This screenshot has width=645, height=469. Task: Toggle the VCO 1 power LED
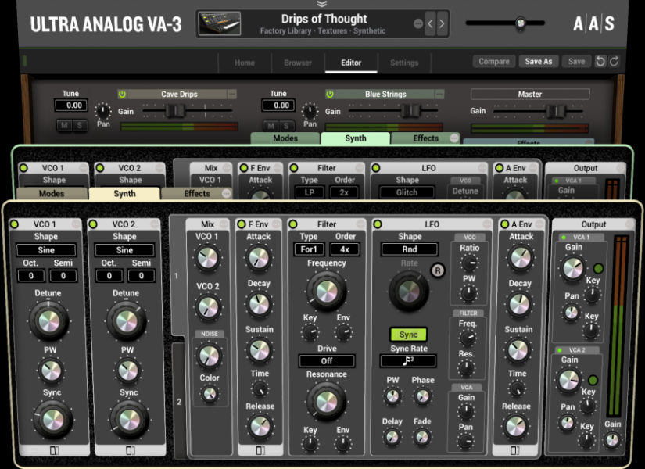click(15, 224)
